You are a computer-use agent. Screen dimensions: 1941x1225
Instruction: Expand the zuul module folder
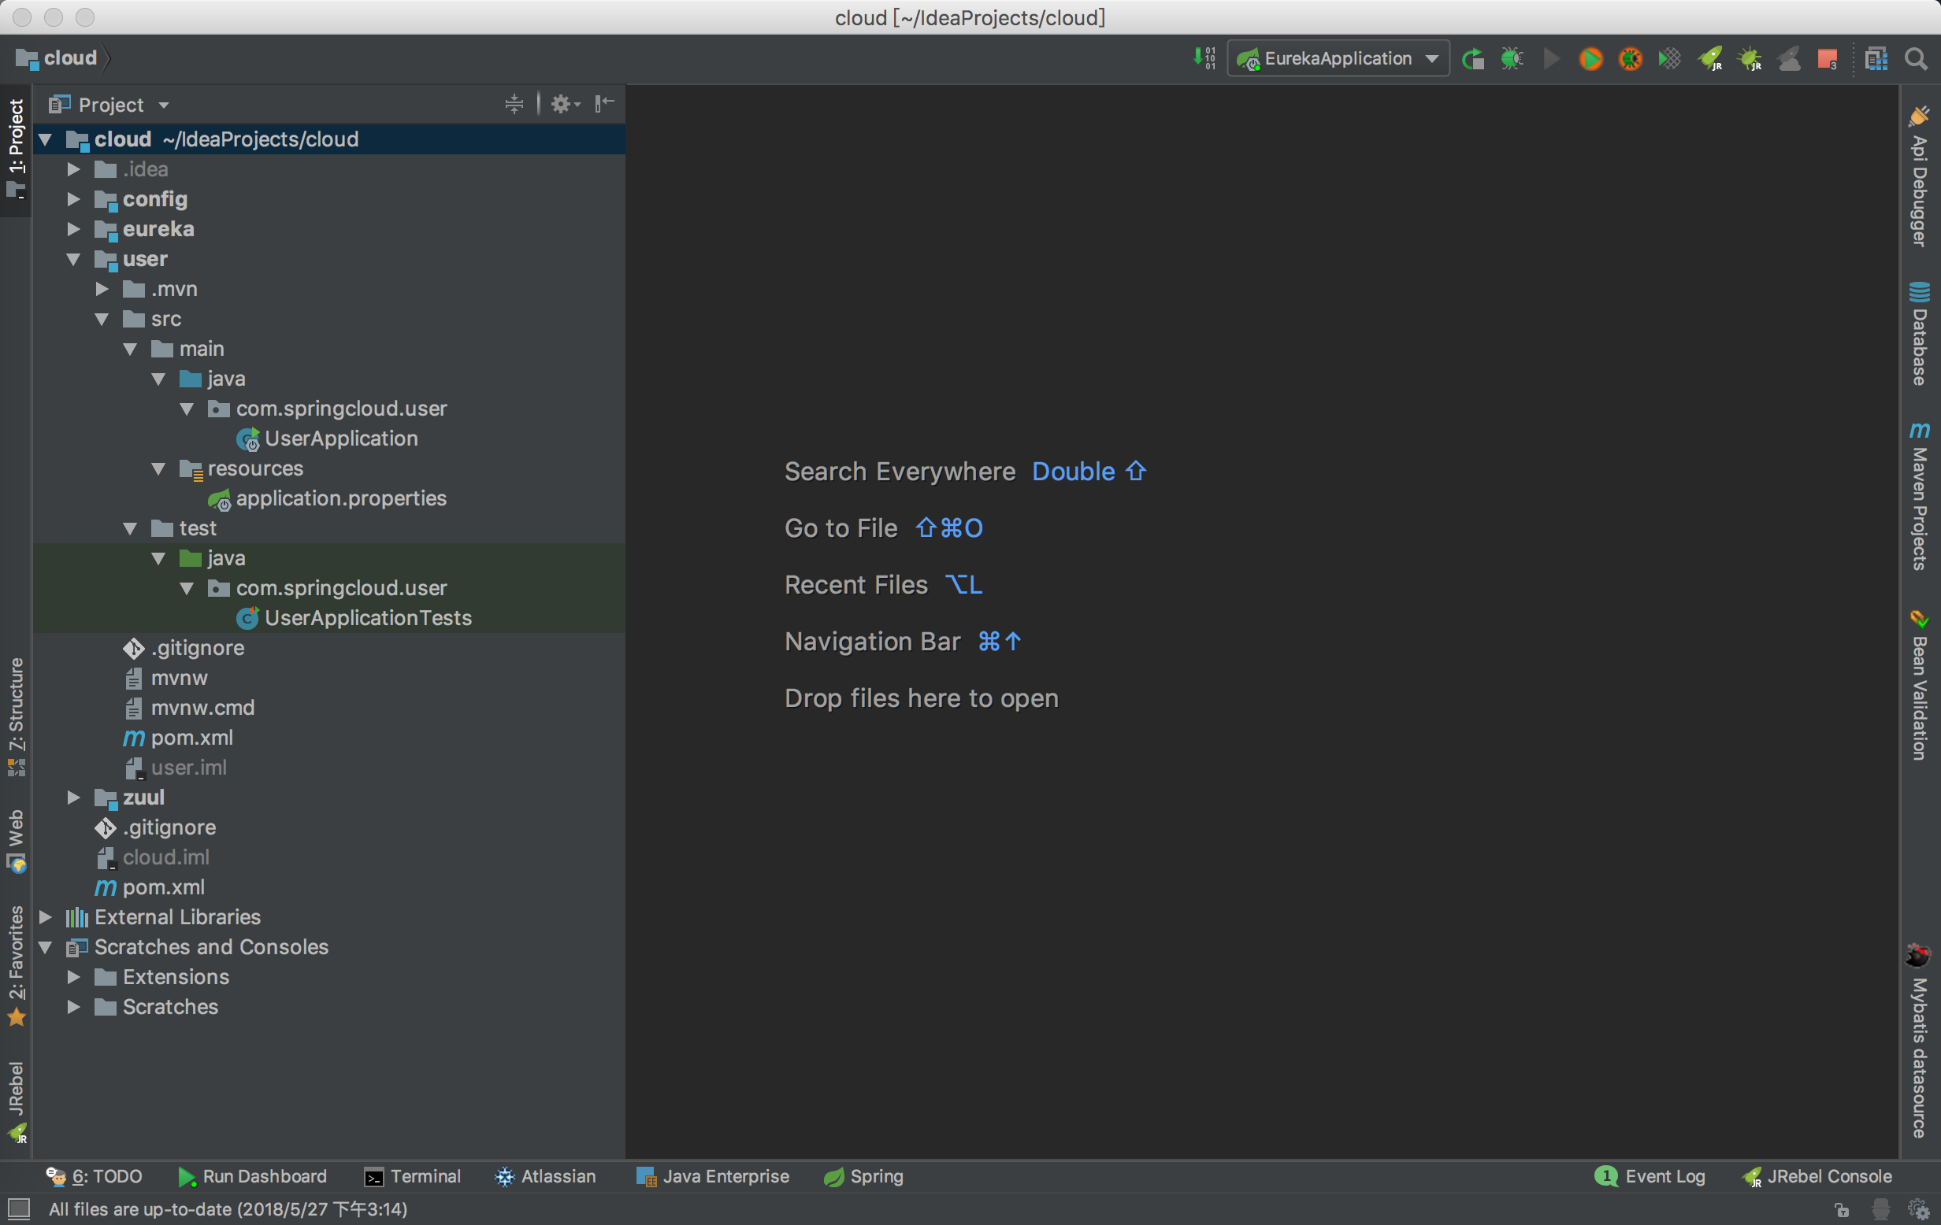pos(73,798)
